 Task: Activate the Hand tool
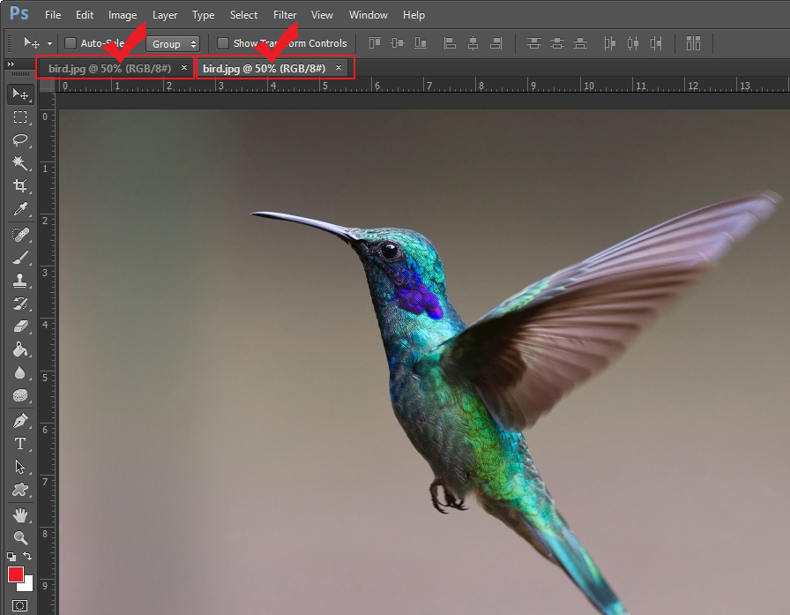pyautogui.click(x=20, y=515)
